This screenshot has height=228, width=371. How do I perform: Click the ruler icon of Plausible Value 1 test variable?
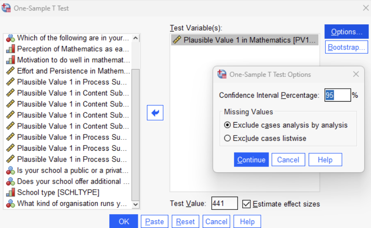176,40
